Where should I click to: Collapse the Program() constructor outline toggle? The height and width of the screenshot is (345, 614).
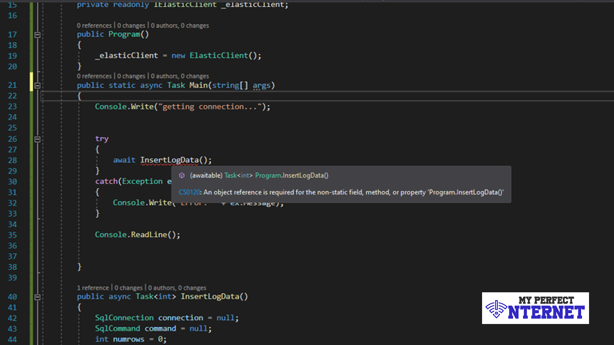point(37,35)
